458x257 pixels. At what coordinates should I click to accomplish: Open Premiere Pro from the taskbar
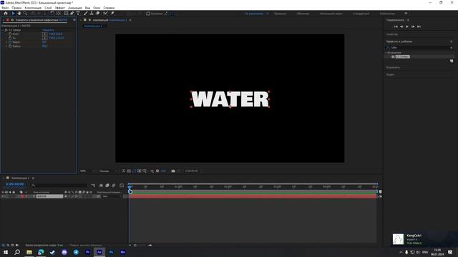pyautogui.click(x=87, y=252)
